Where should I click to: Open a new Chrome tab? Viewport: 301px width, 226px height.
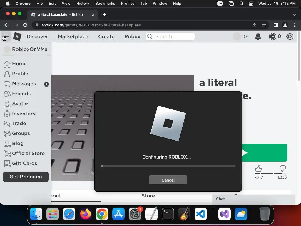pyautogui.click(x=104, y=15)
